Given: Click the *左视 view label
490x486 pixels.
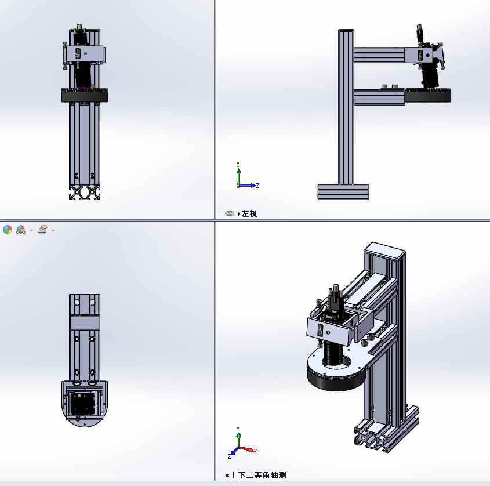Looking at the screenshot, I should [x=247, y=213].
